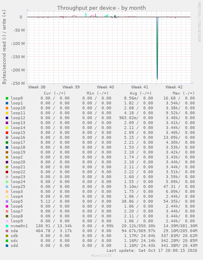Click the 'Avg (-/+)' column header
Screen dimensions: 203x260
tap(141, 93)
